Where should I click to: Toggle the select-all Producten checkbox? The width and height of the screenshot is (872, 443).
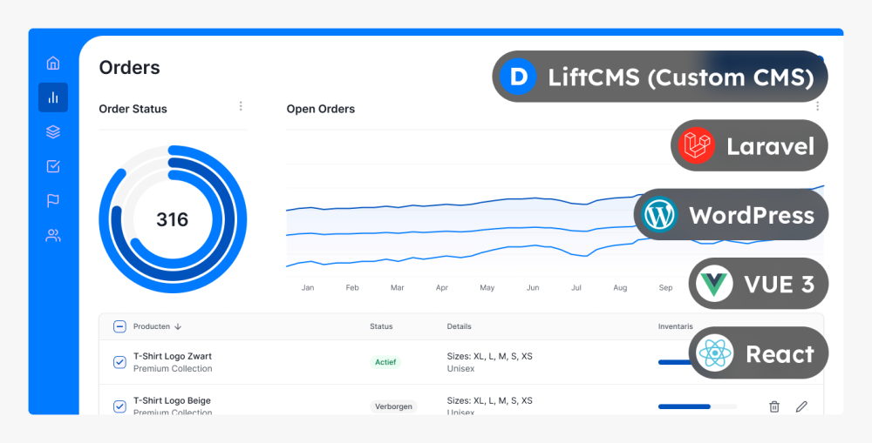click(x=119, y=326)
